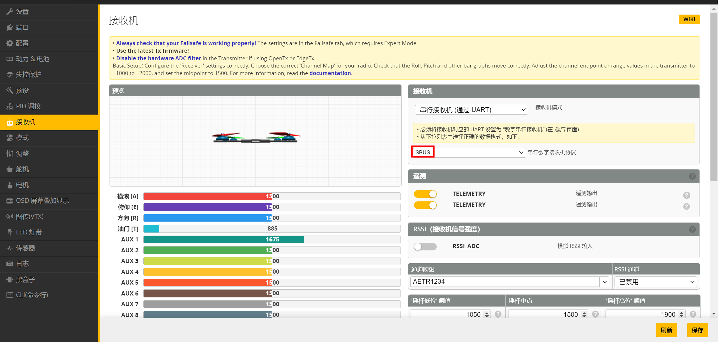Toggle the first TELEMETRY switch
Screen dimensions: 718x342
click(425, 194)
